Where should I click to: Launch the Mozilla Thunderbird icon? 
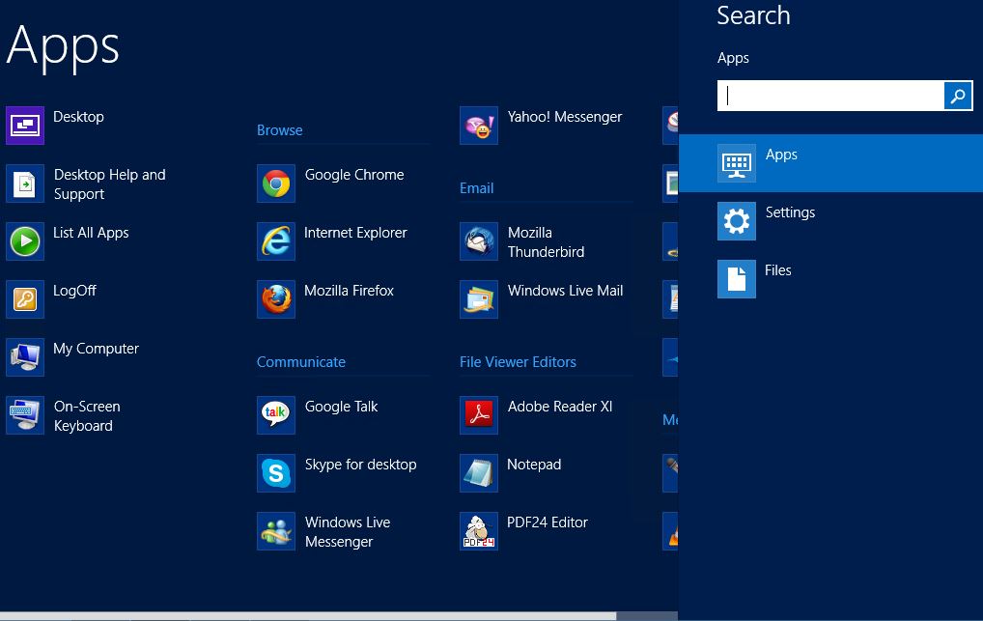click(x=479, y=241)
